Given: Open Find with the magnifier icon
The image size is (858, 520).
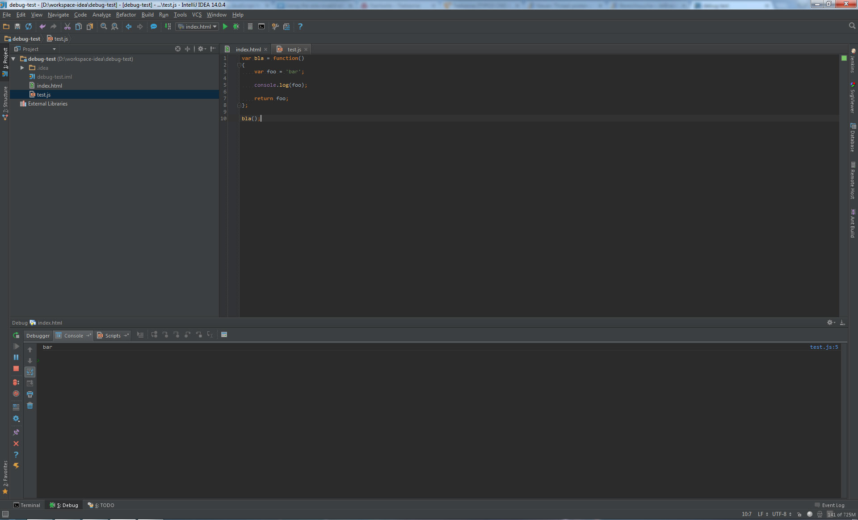Looking at the screenshot, I should point(104,26).
